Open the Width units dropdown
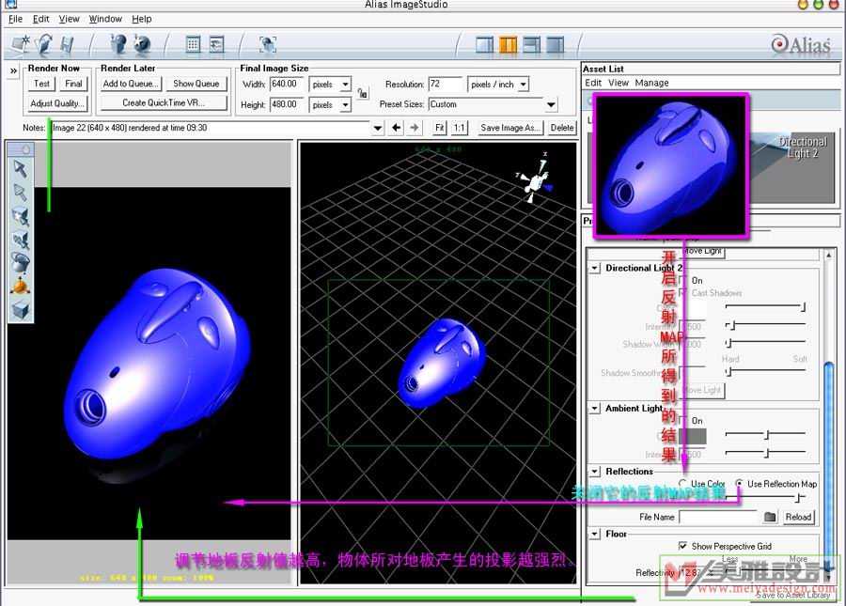846x606 pixels. point(346,85)
